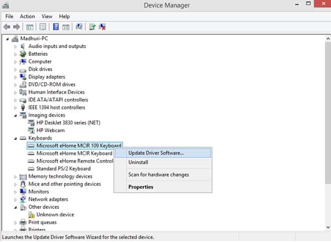Click the Forward arrow toolbar icon
Screen dimensions: 331x242
click(x=17, y=27)
